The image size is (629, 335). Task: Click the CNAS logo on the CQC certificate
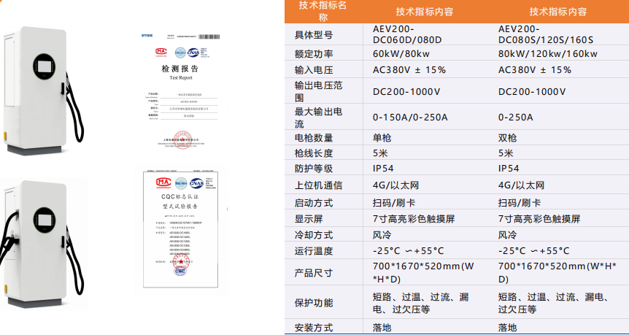[x=196, y=182]
